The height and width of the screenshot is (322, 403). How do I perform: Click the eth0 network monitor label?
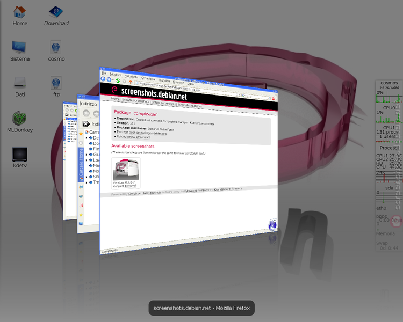pos(381,208)
